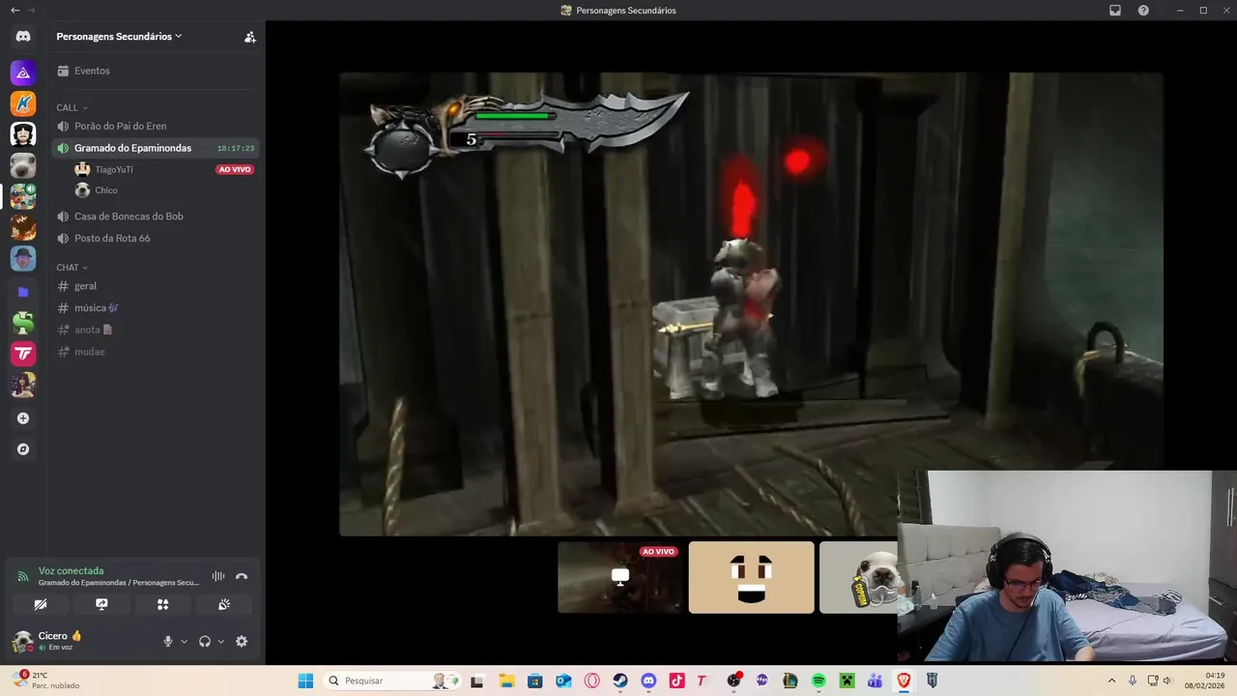Show hidden system tray icons
Screen dimensions: 1237x696
tap(1111, 681)
